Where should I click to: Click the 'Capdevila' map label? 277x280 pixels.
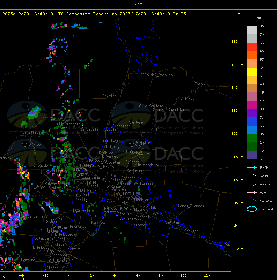(x=89, y=129)
